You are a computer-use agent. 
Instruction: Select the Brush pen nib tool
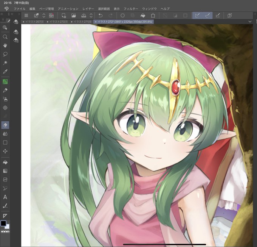pos(5,90)
